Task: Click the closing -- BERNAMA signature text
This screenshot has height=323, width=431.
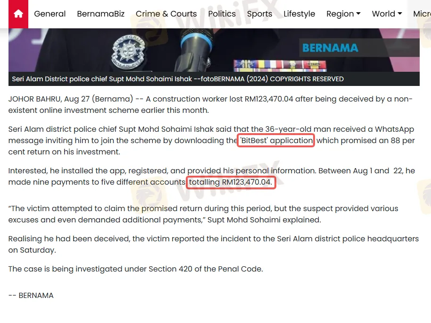Action: 31,296
